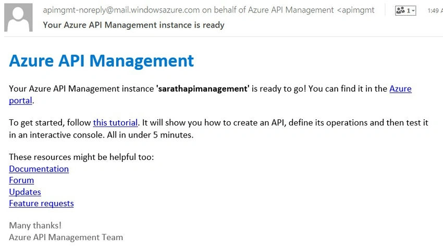Click the 'Many thanks!' closing line
The height and width of the screenshot is (251, 443).
click(35, 225)
